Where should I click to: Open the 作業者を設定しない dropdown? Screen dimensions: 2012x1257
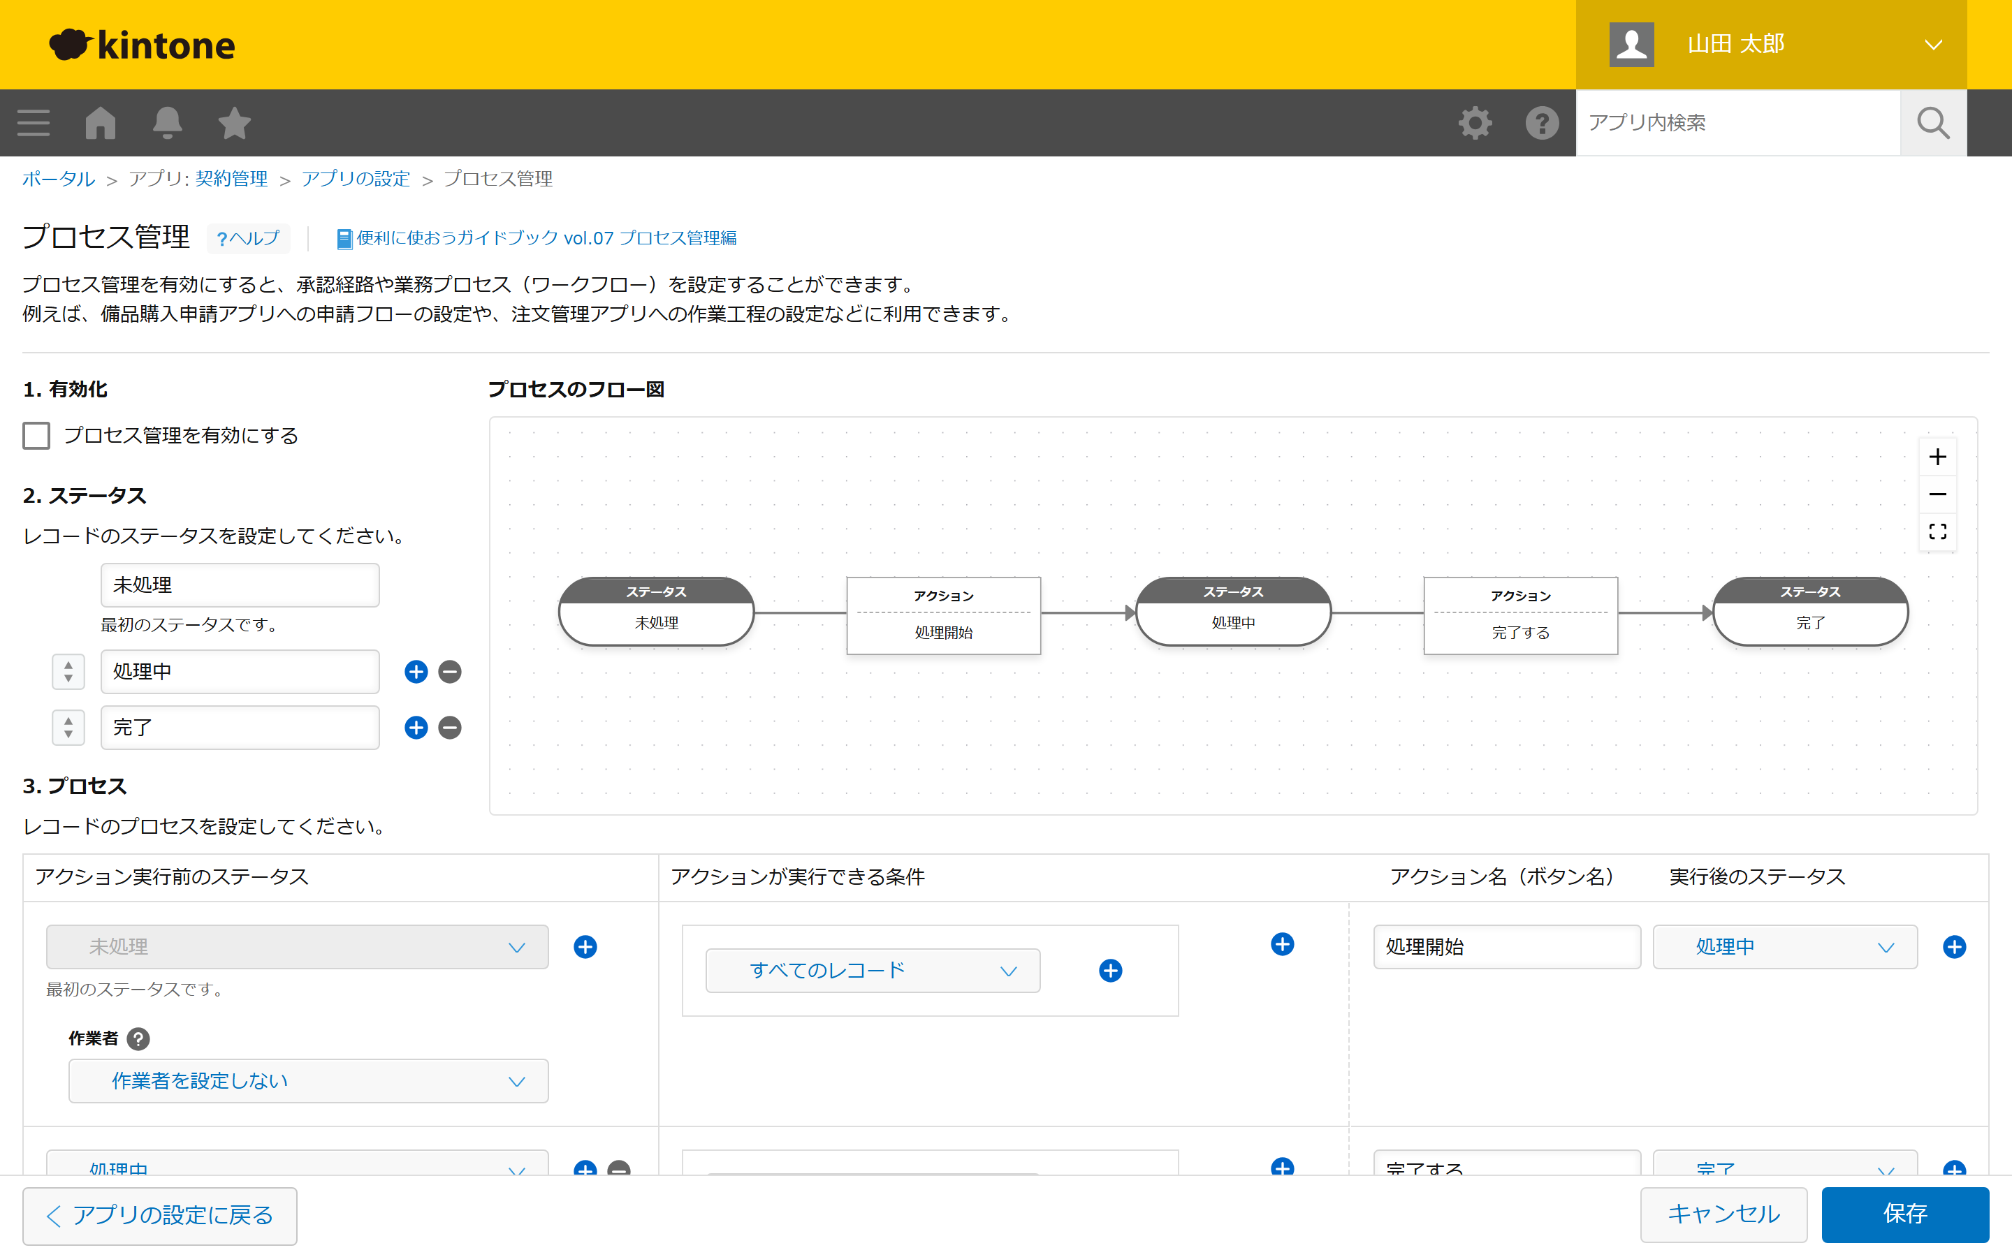coord(309,1081)
